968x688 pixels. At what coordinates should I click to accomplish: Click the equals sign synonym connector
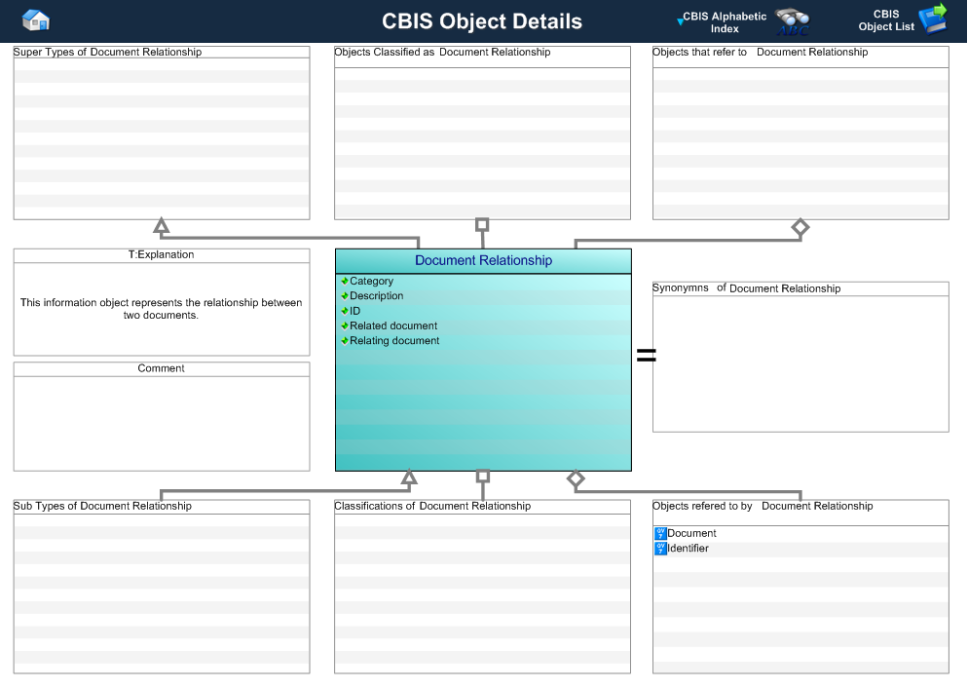(x=646, y=356)
